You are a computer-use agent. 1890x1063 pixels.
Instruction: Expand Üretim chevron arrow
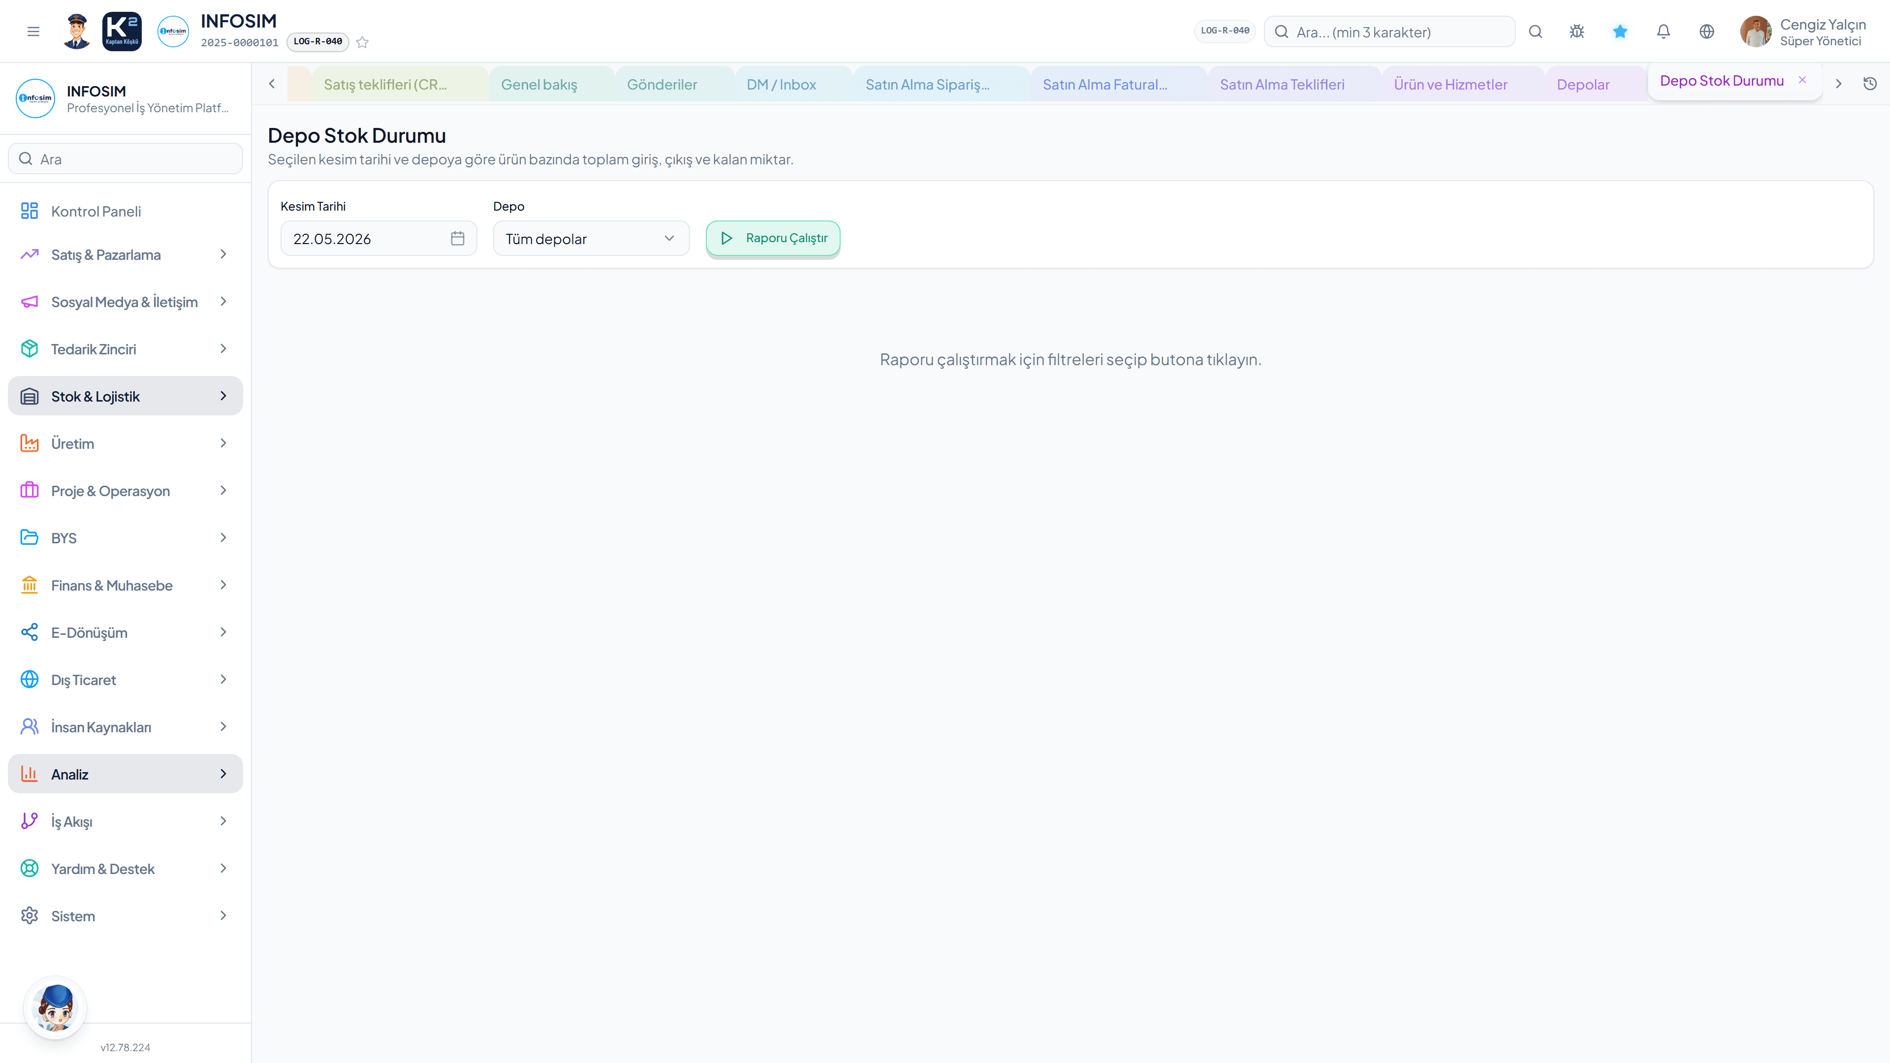pos(223,443)
